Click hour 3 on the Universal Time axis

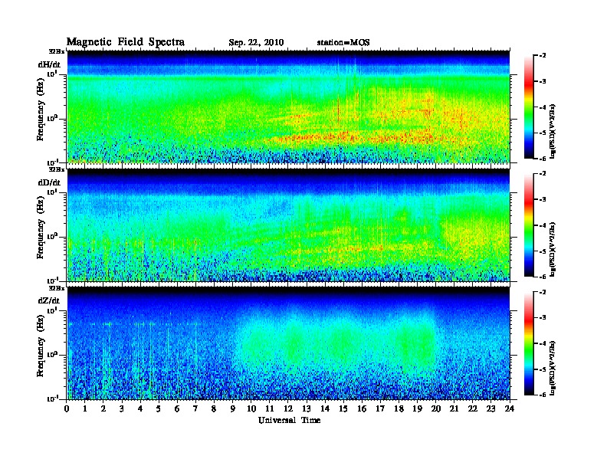tap(122, 409)
